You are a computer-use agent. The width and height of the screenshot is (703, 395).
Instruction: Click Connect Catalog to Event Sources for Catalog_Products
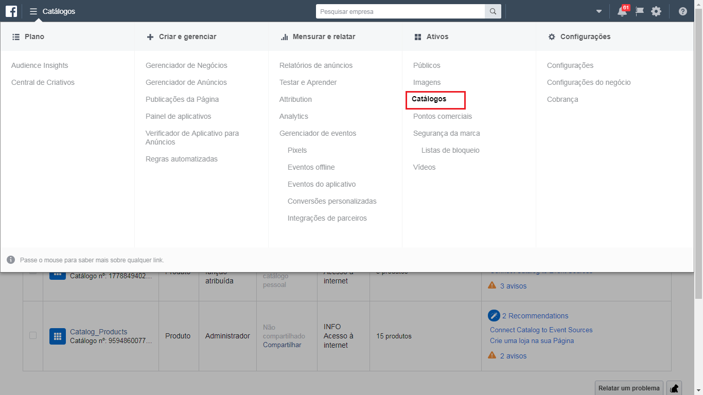(x=541, y=330)
